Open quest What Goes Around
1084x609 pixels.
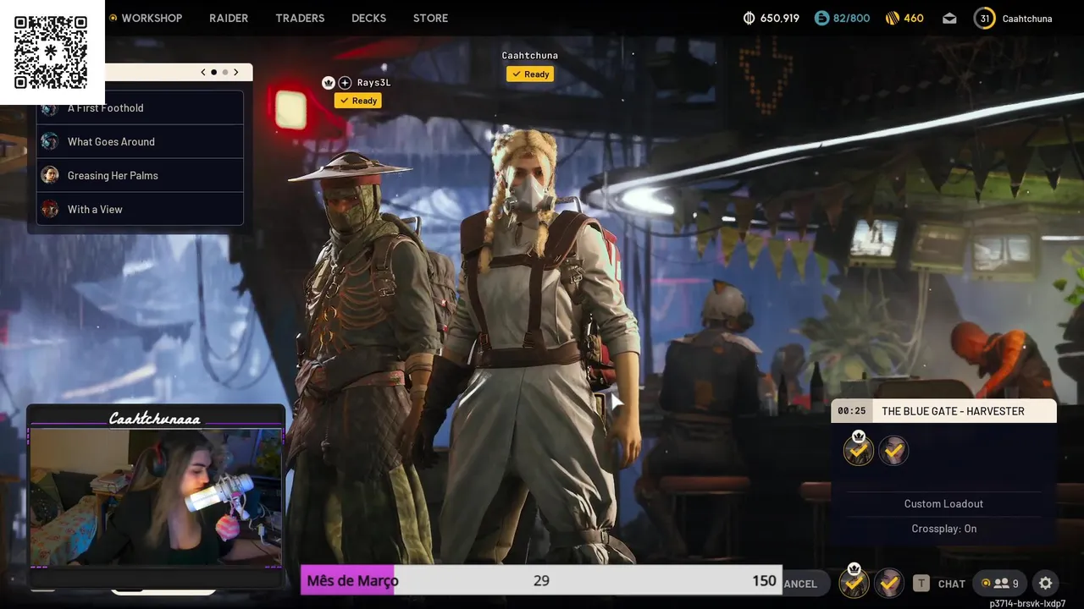(140, 142)
